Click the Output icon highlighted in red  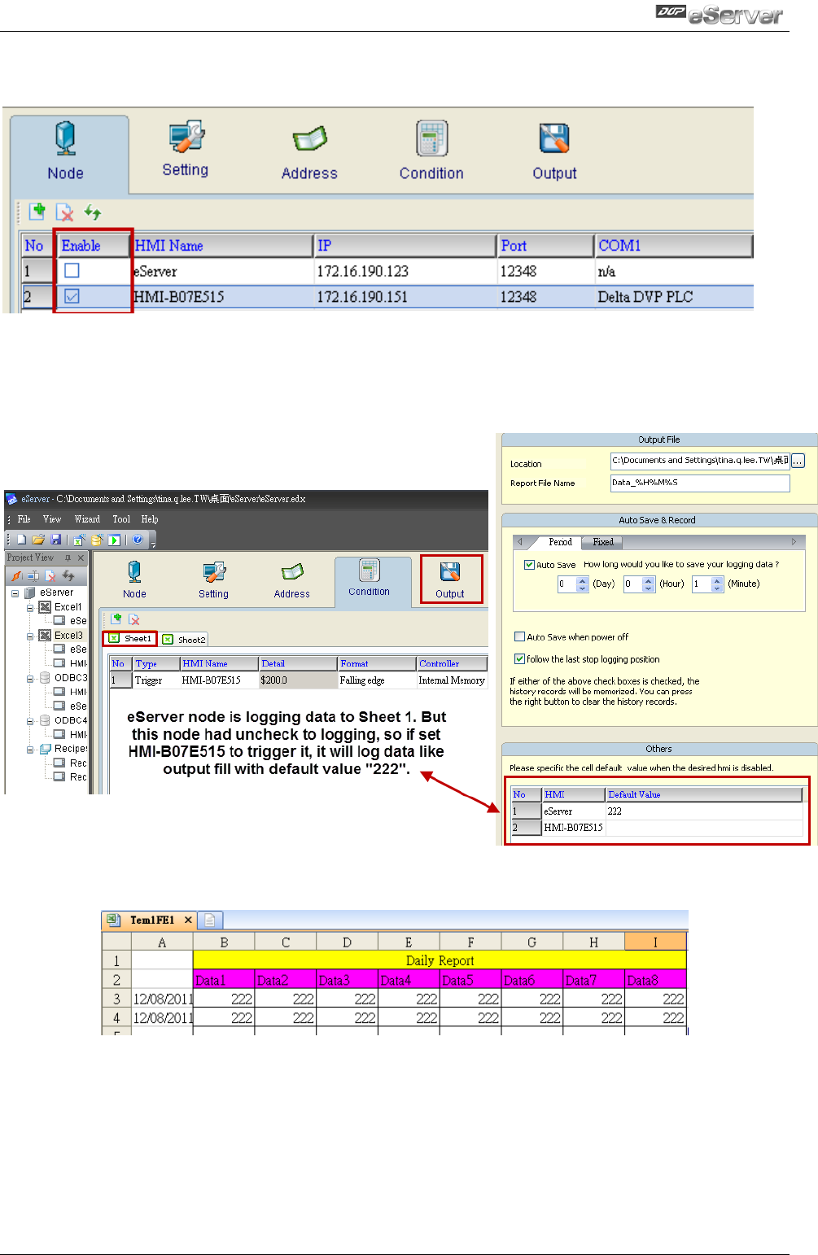point(450,579)
